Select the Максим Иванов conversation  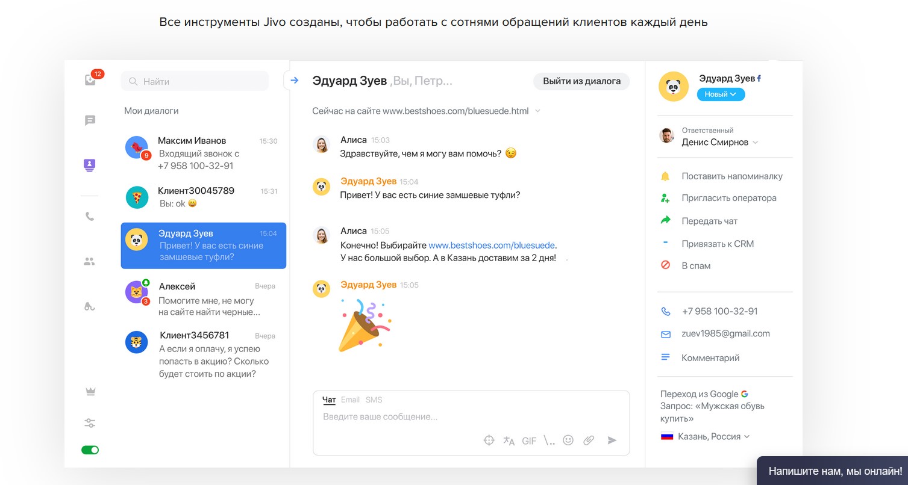tap(202, 153)
